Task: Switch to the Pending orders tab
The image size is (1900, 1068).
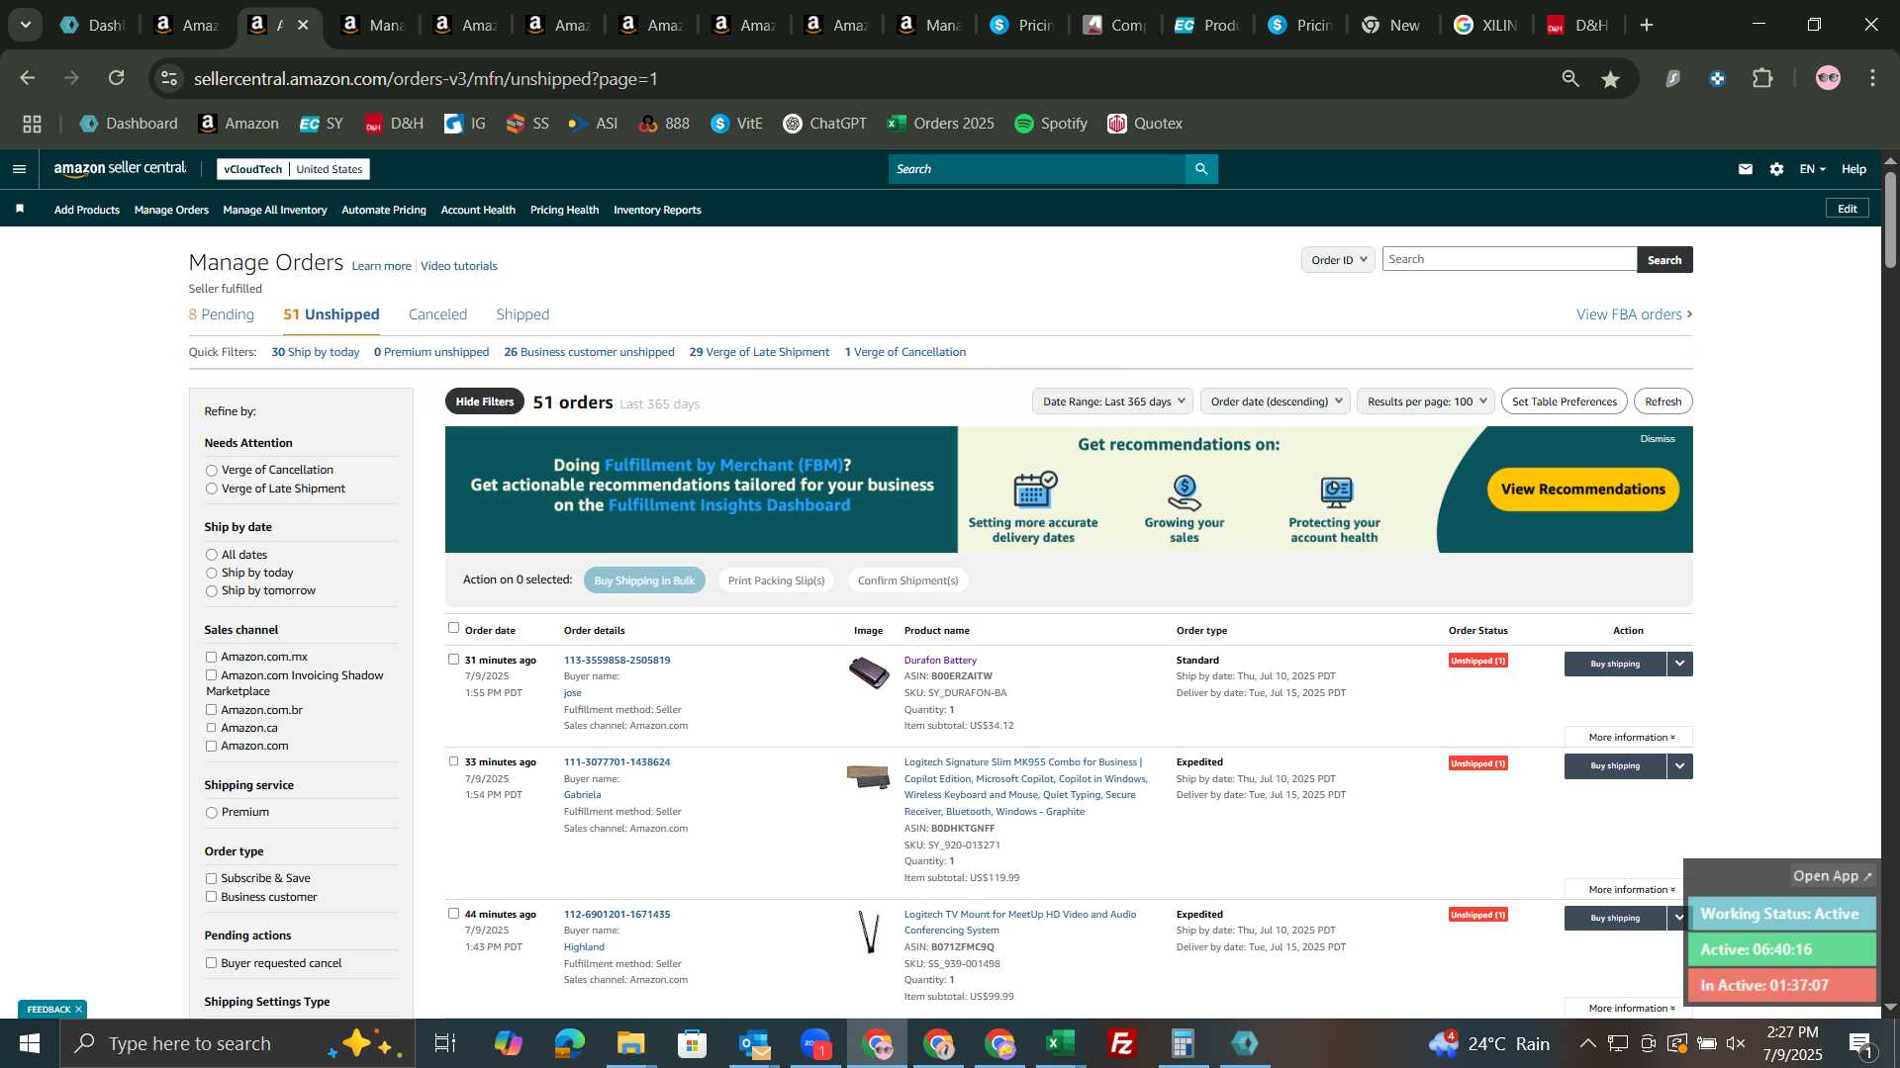Action: (221, 314)
